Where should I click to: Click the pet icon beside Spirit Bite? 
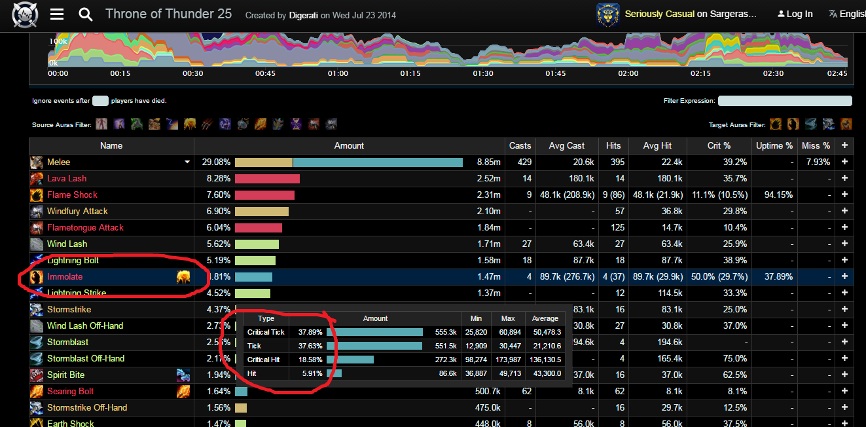[x=183, y=375]
